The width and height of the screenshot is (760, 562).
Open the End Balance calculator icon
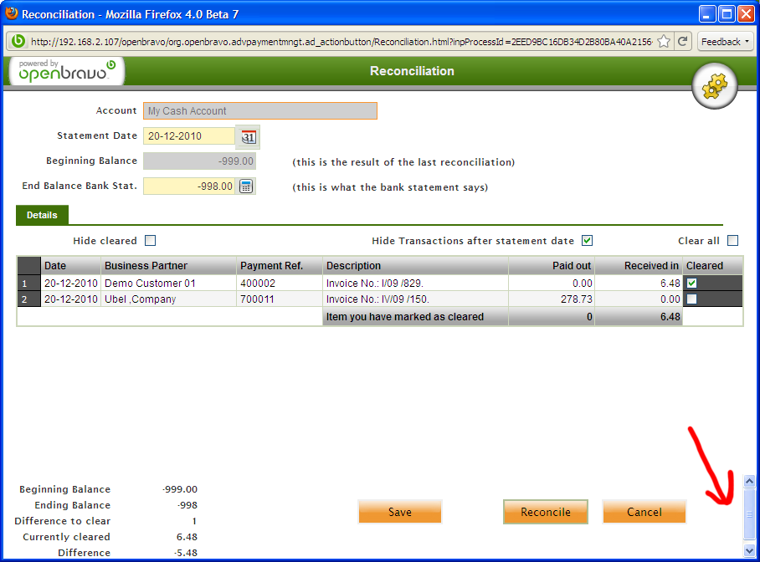(246, 186)
